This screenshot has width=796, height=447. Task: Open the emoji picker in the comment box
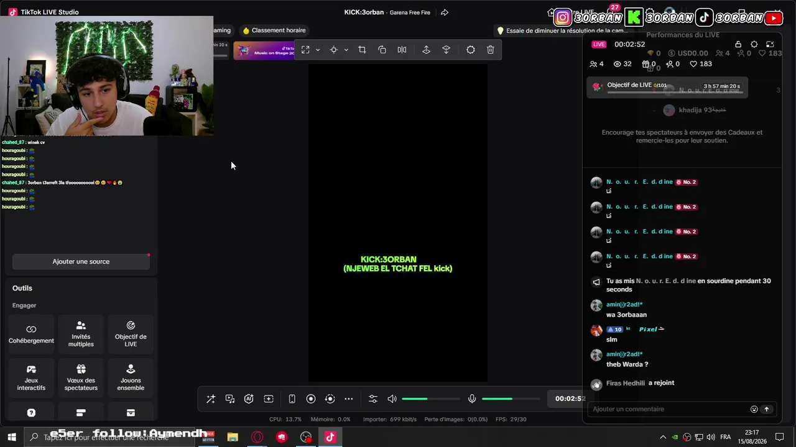point(754,409)
